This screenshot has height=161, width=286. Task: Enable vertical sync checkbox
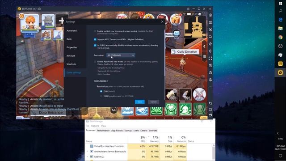pos(95,31)
